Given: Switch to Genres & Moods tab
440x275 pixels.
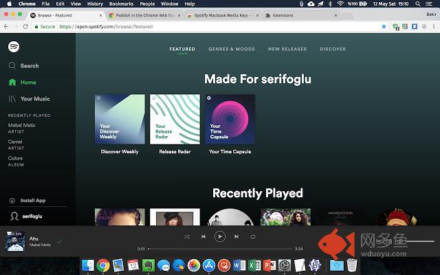Looking at the screenshot, I should point(232,49).
